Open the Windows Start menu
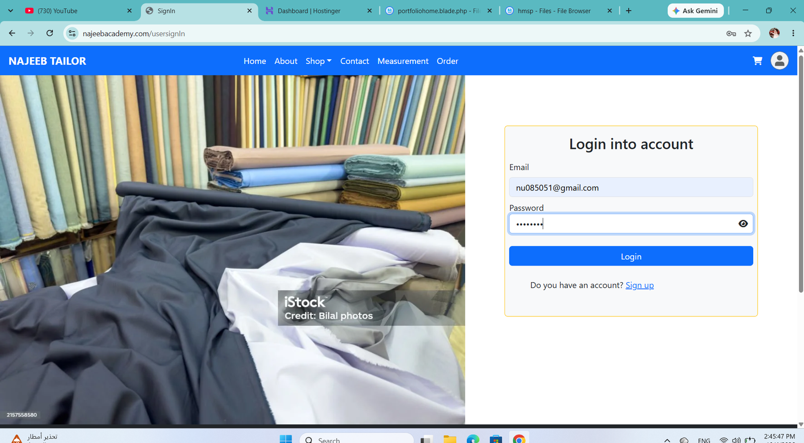 click(x=286, y=439)
